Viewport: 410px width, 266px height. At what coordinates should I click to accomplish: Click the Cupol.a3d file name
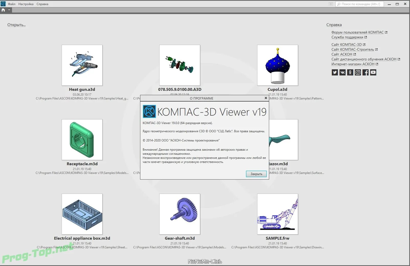(x=278, y=90)
